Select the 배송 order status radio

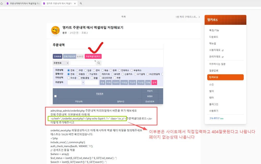click(x=103, y=70)
